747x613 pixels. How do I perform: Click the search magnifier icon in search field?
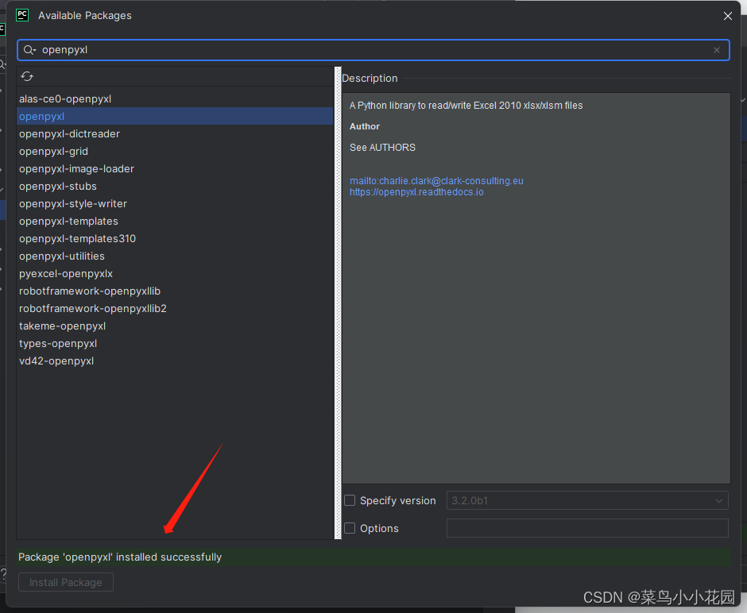[x=29, y=50]
